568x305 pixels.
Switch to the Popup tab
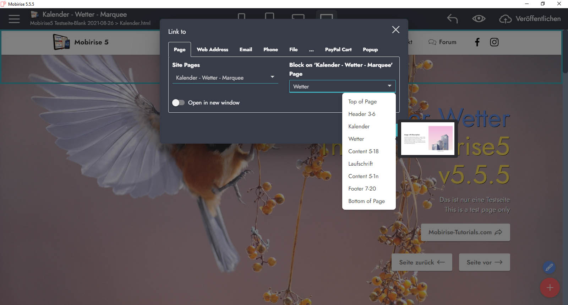370,49
